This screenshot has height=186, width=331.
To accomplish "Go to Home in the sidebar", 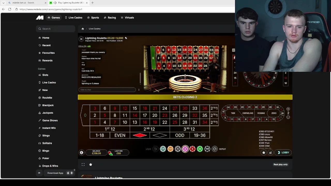I will [44, 38].
